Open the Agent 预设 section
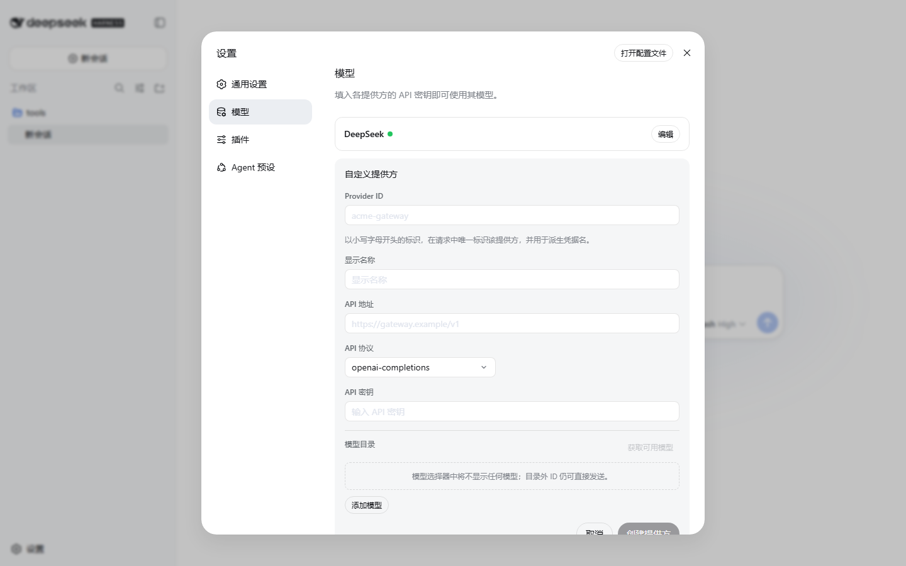 260,167
